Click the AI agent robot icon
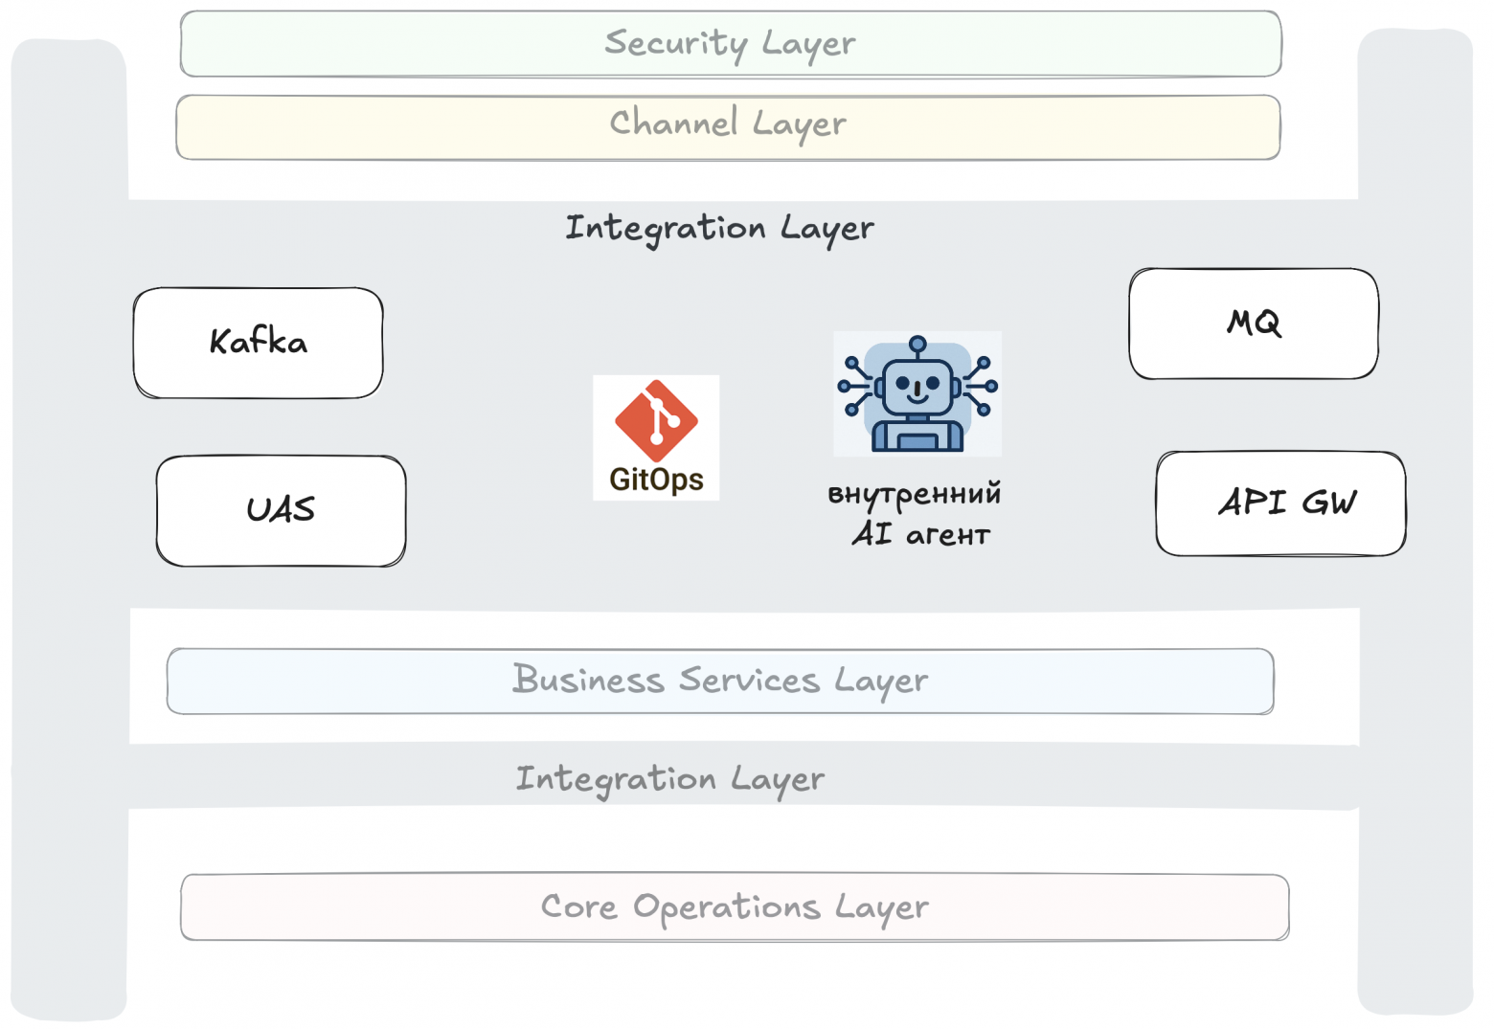1494x1029 pixels. point(917,393)
